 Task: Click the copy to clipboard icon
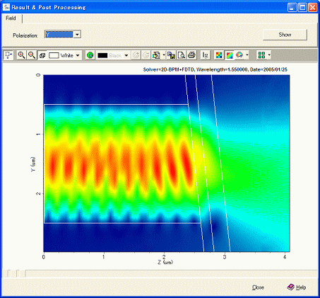click(171, 55)
